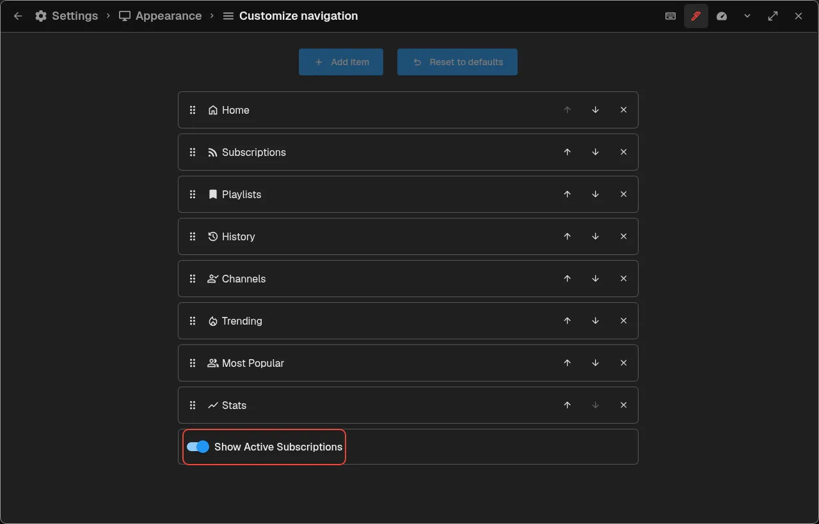Move the Playlists item up
The height and width of the screenshot is (524, 819).
(568, 194)
